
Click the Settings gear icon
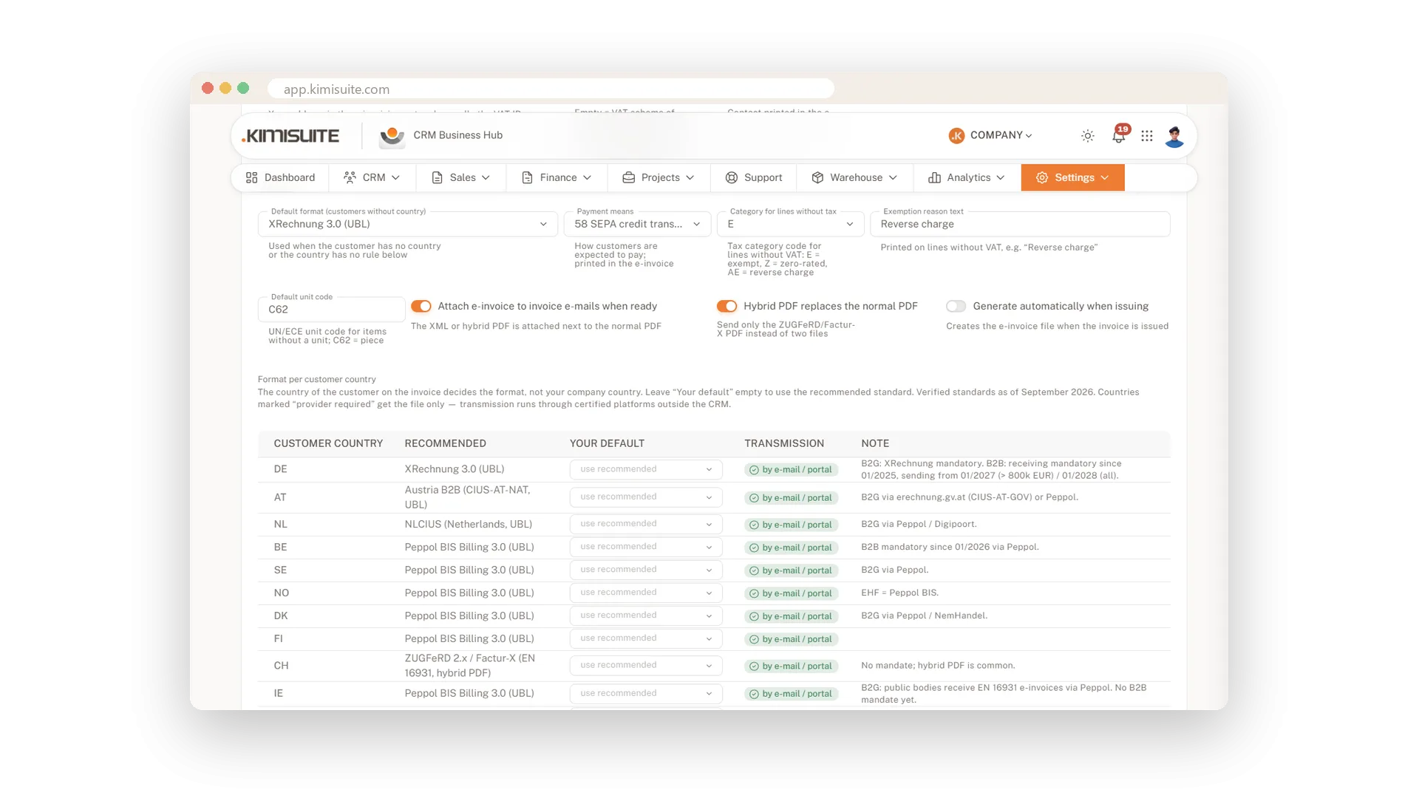1042,177
